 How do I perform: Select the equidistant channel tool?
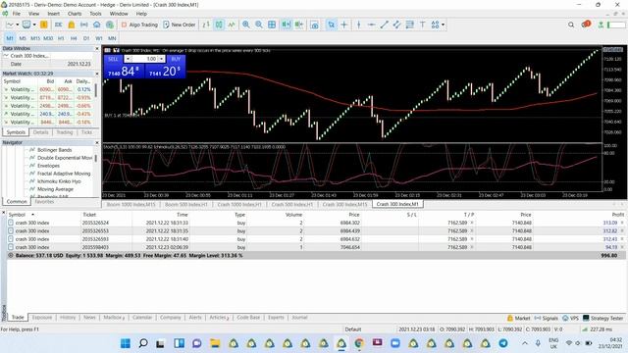pyautogui.click(x=396, y=25)
